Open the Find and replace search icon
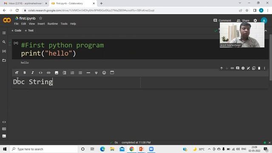The height and width of the screenshot is (153, 272). click(4, 42)
